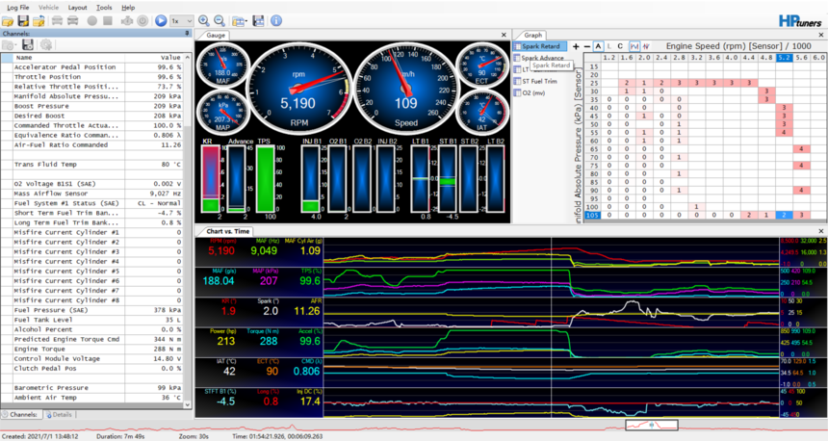The height and width of the screenshot is (441, 828).
Task: Select the Trans Fluid Temp channel row
Action: [92, 165]
